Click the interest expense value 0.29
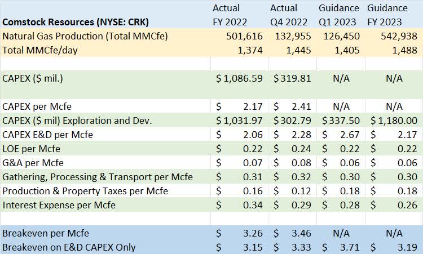 [301, 205]
